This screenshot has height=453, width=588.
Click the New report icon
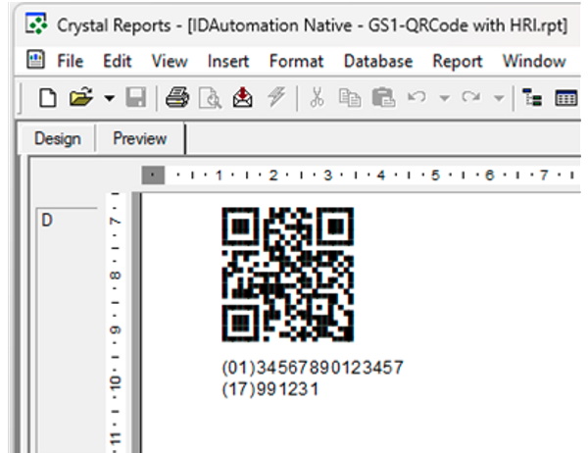(46, 98)
